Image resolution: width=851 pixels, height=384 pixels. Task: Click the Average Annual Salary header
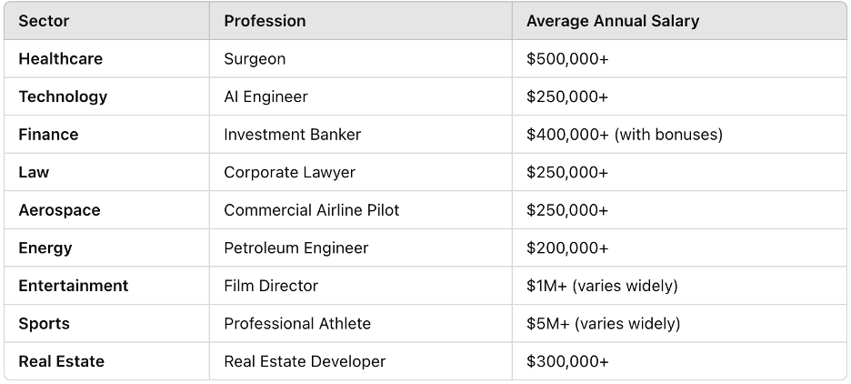(x=612, y=21)
